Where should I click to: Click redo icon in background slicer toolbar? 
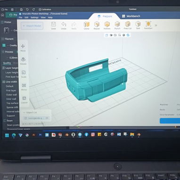pos(33,9)
